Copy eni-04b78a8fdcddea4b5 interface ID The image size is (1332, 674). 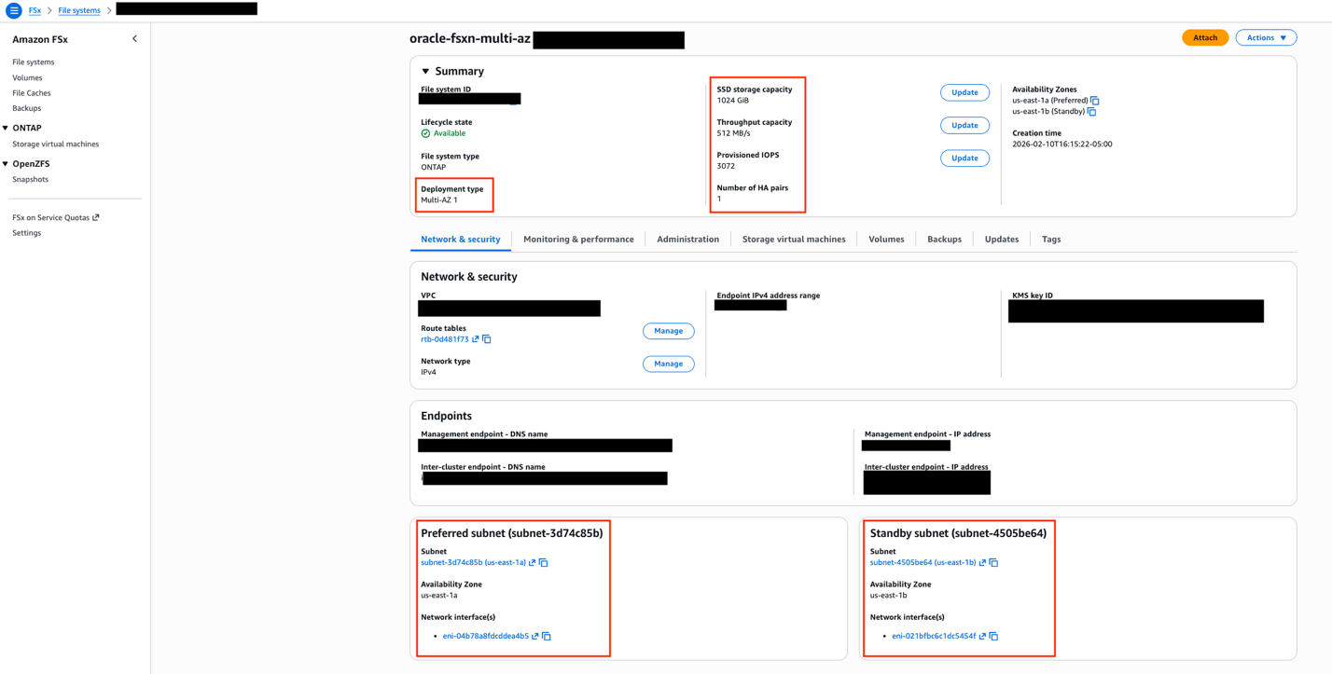[547, 637]
